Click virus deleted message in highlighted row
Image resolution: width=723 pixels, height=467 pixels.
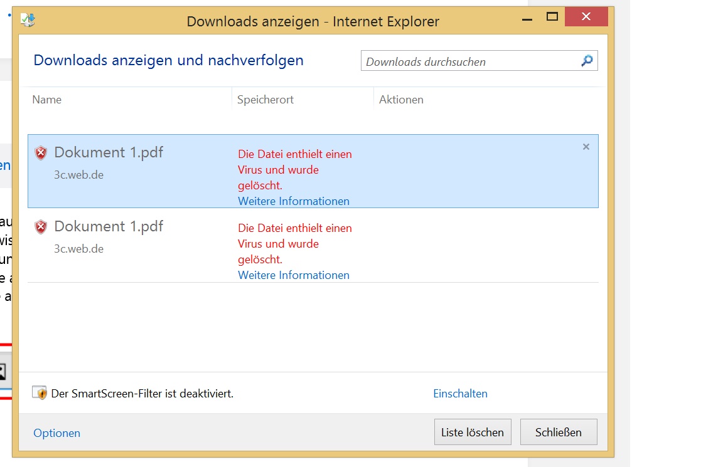point(294,169)
